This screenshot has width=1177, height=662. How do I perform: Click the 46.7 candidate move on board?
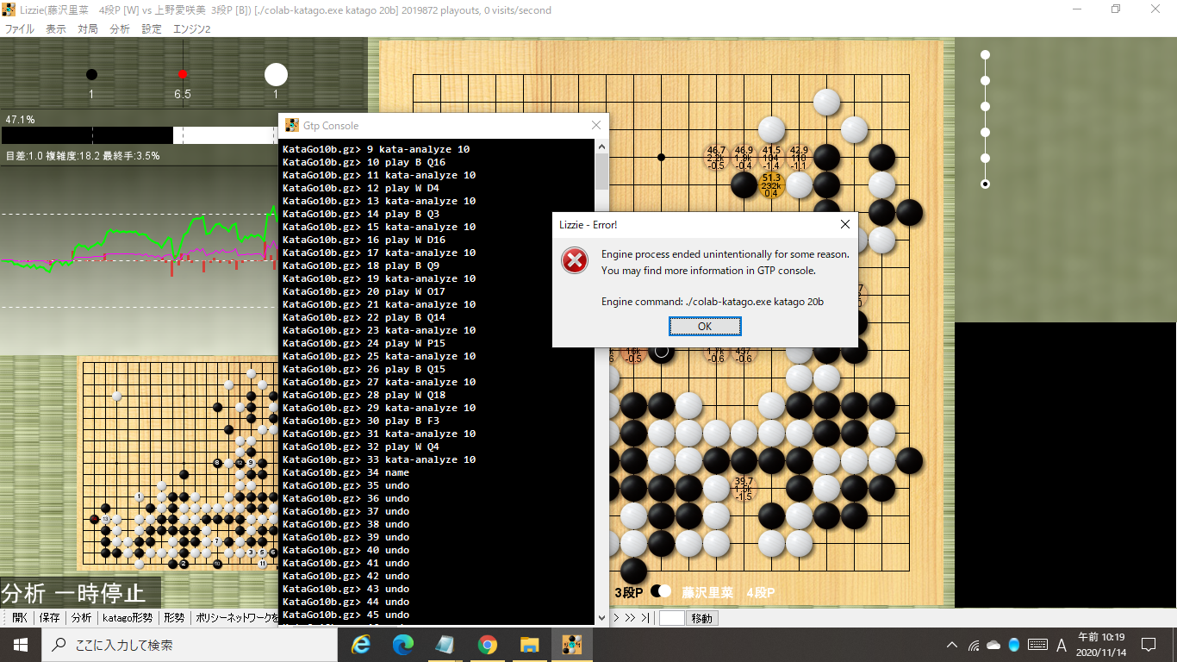pyautogui.click(x=715, y=158)
